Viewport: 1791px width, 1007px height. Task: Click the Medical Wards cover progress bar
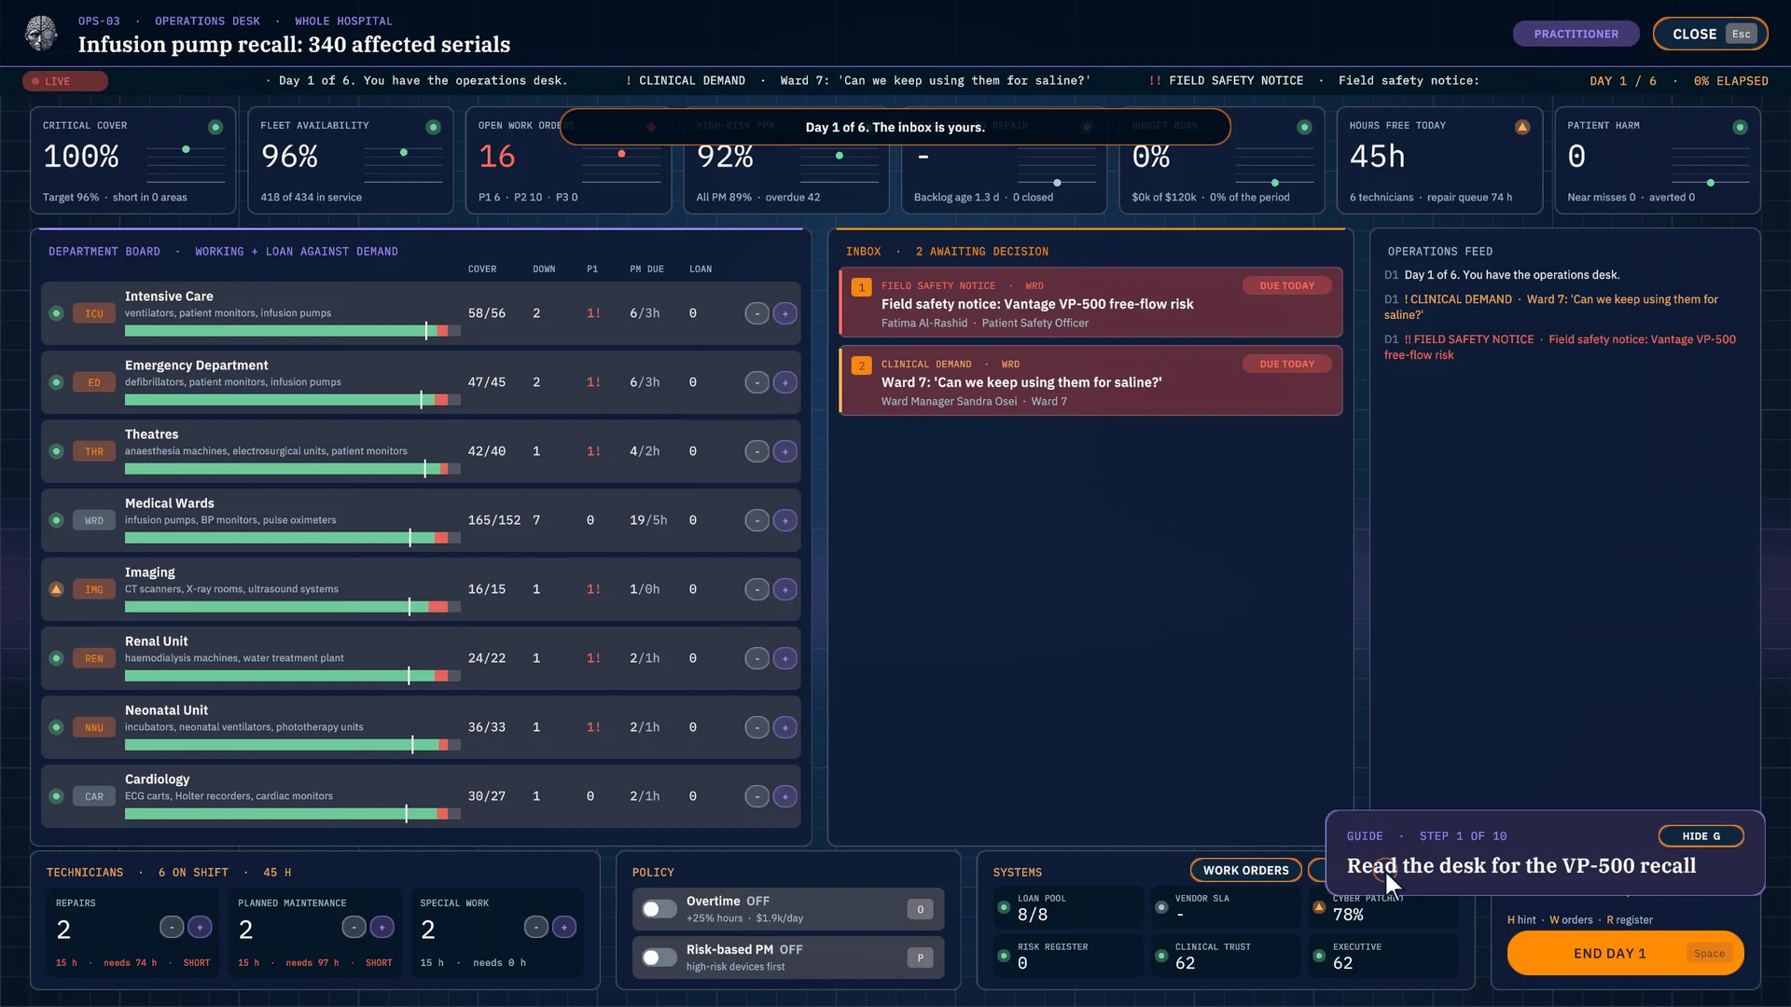292,538
